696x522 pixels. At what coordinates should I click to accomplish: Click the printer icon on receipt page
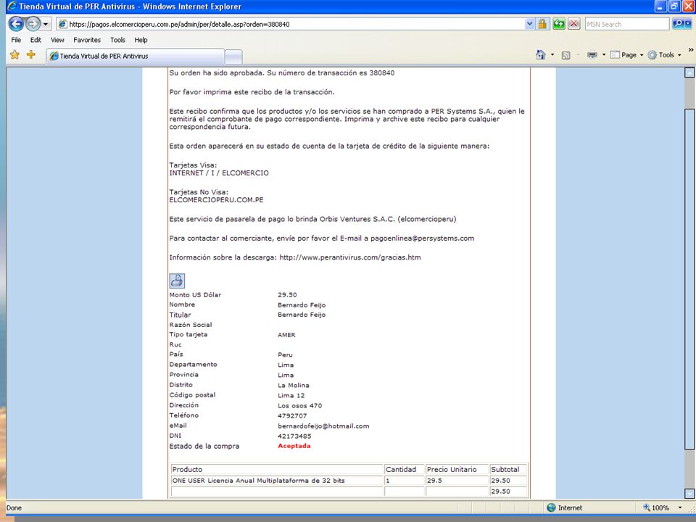[x=177, y=281]
